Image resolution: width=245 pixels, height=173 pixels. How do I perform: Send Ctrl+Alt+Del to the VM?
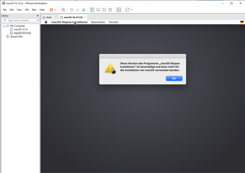coord(63,10)
